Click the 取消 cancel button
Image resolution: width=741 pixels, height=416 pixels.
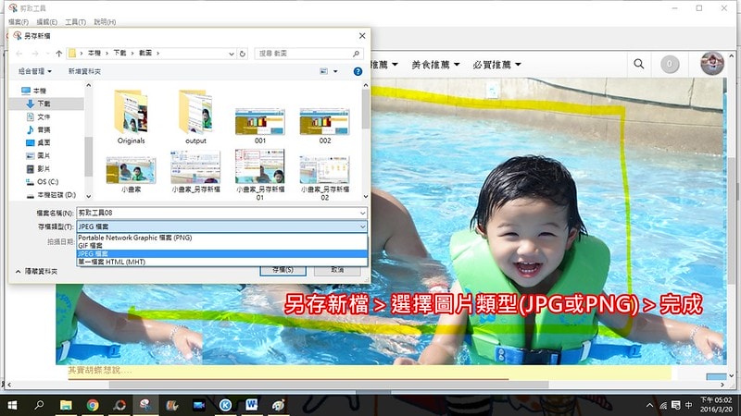[335, 270]
